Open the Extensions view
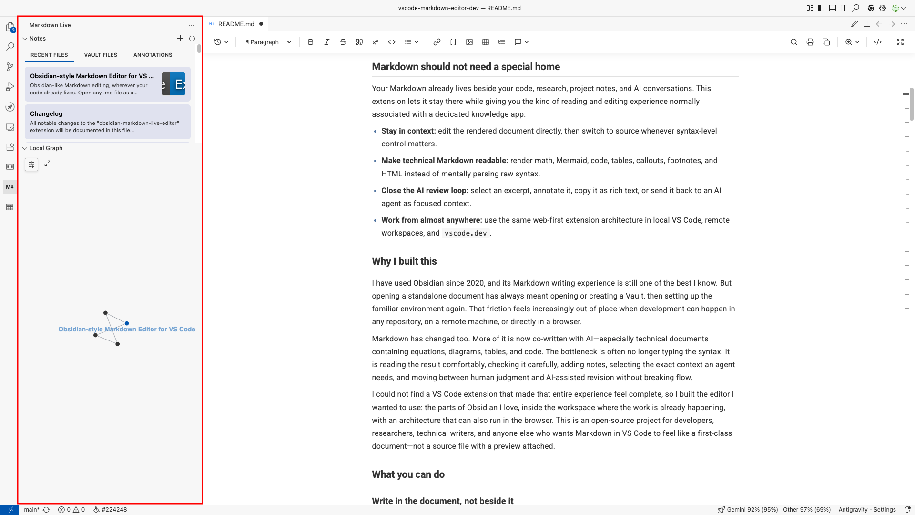The width and height of the screenshot is (915, 515). (x=10, y=147)
